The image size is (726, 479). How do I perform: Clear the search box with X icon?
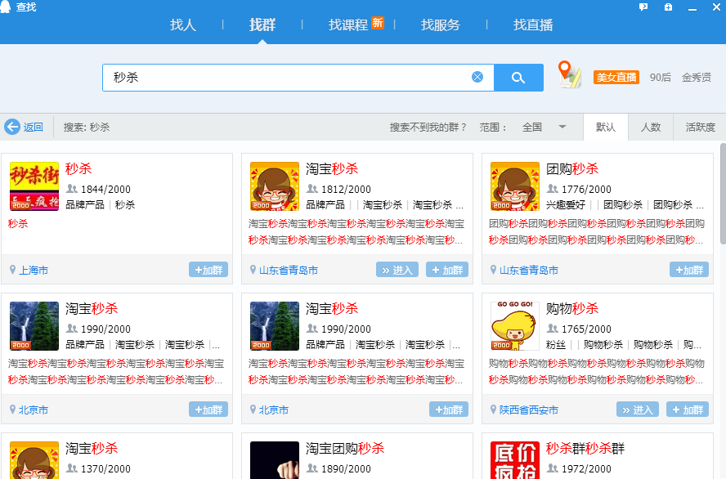pyautogui.click(x=477, y=77)
